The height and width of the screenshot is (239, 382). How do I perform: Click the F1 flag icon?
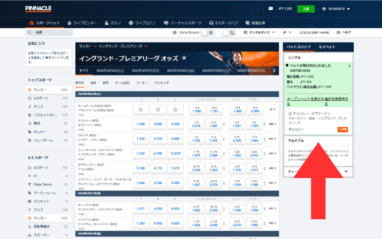(30, 176)
